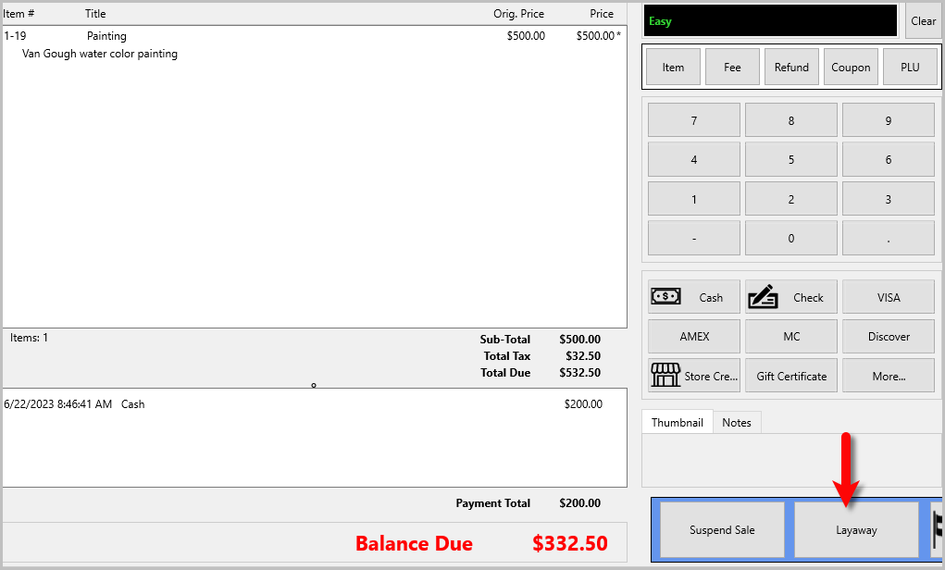Tap keypad number 1
945x570 pixels.
693,199
